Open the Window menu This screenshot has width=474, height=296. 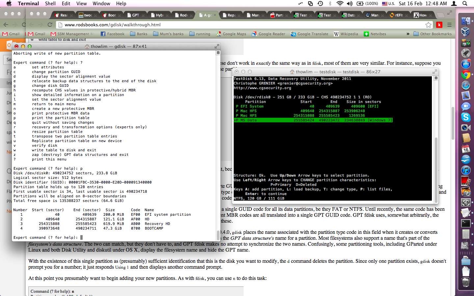(101, 4)
